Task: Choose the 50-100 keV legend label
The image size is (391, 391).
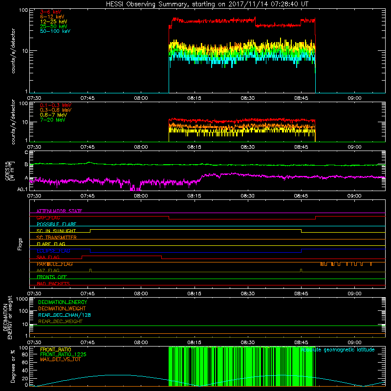Action: pos(55,31)
